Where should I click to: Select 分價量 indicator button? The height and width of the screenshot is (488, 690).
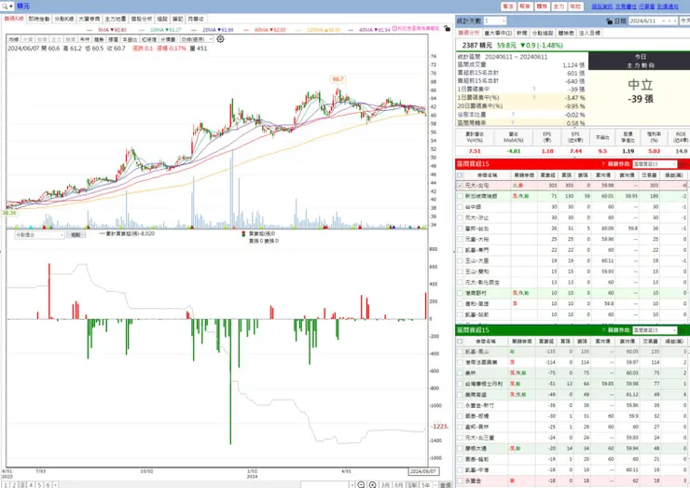click(x=168, y=39)
